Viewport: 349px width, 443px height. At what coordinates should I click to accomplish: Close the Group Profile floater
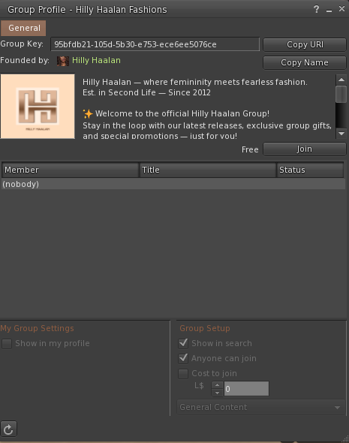coord(341,9)
